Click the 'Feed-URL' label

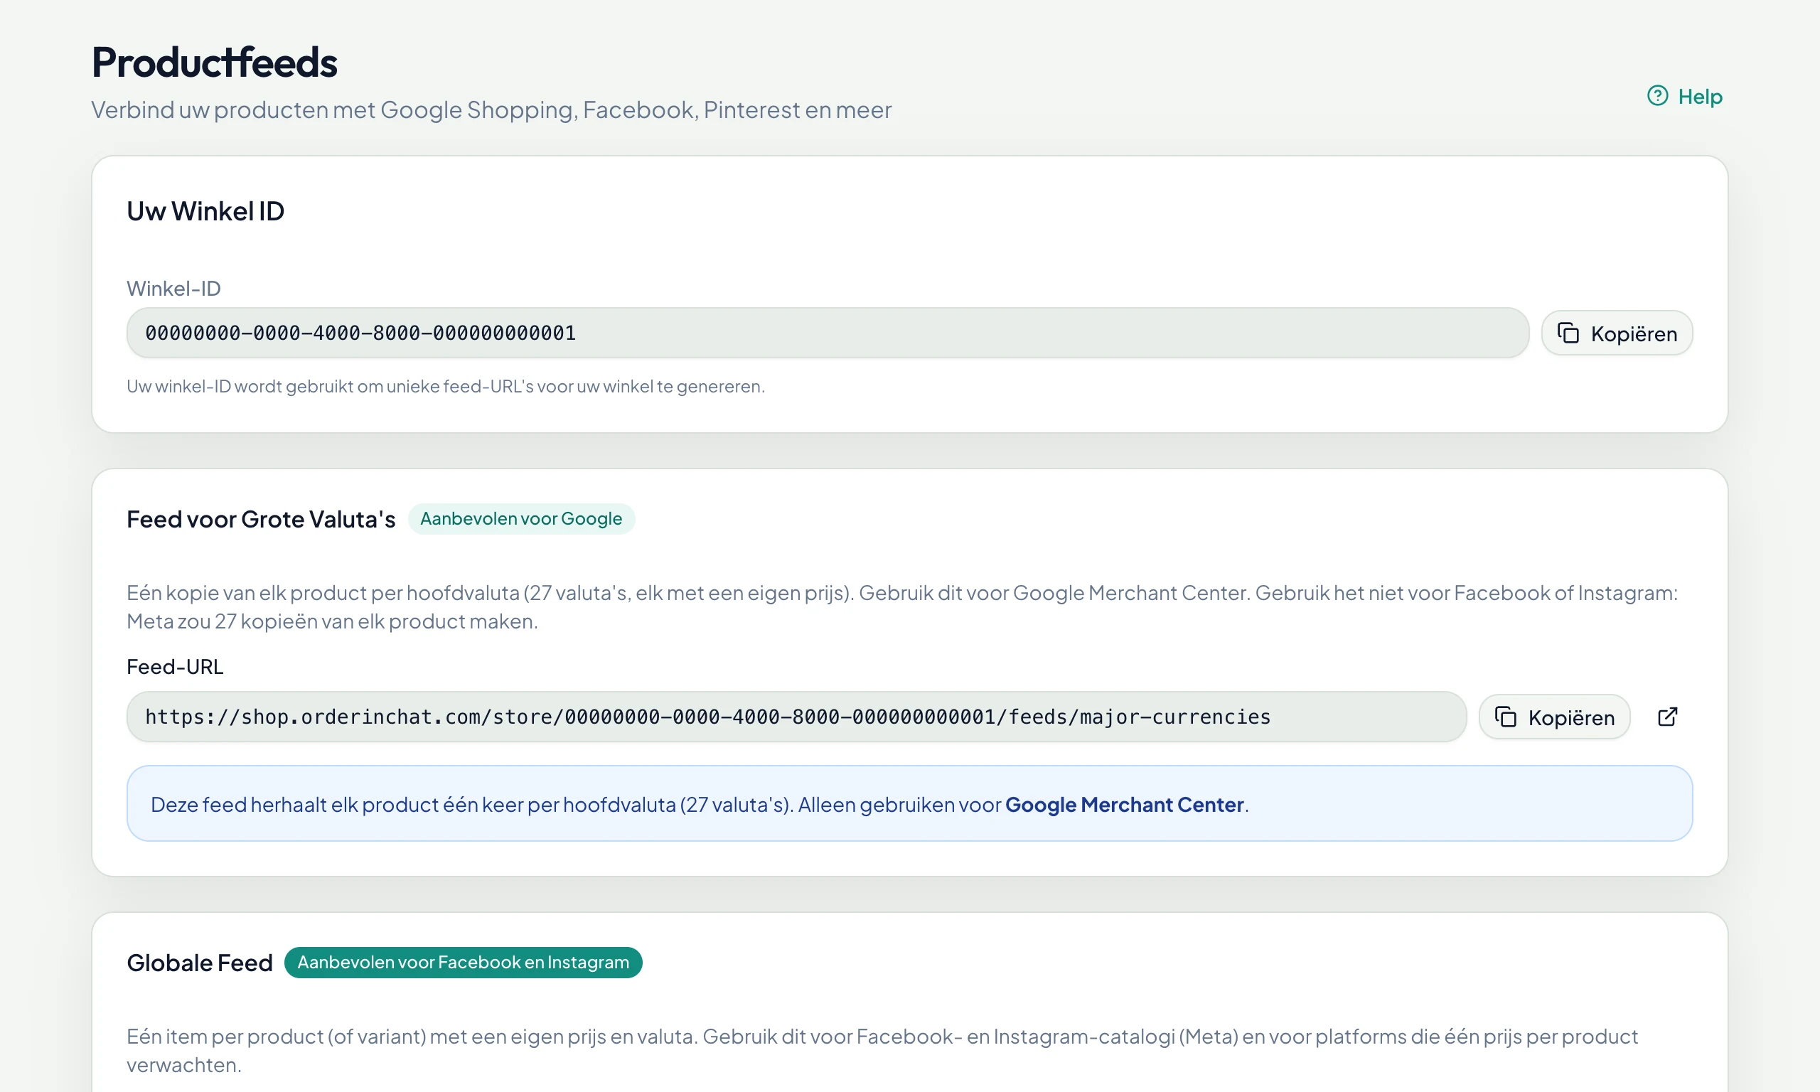click(174, 667)
